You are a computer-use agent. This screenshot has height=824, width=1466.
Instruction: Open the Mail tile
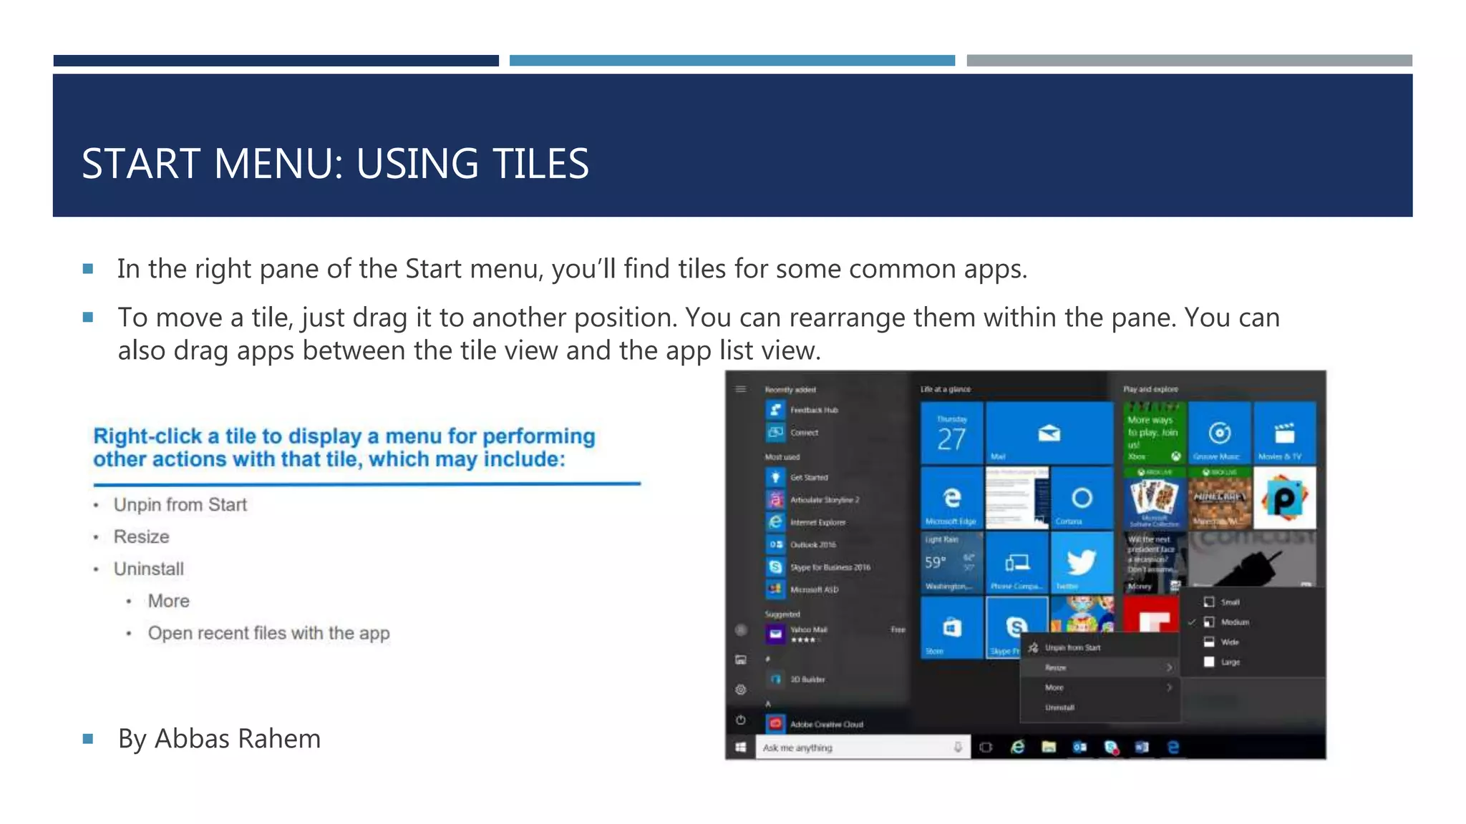pos(1049,433)
